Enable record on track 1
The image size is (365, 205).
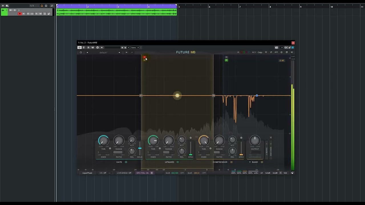point(20,14)
